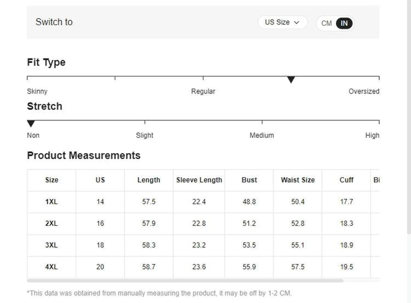Open the US Size dropdown
The height and width of the screenshot is (303, 411).
(282, 22)
